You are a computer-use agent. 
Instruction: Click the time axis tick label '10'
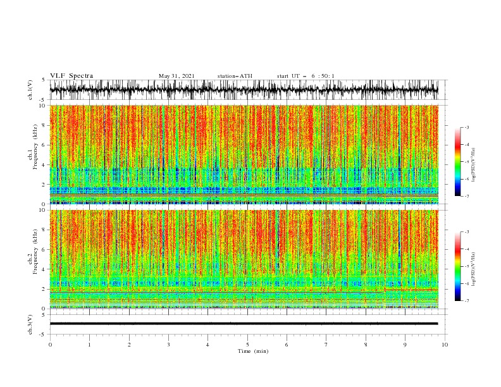(445, 345)
